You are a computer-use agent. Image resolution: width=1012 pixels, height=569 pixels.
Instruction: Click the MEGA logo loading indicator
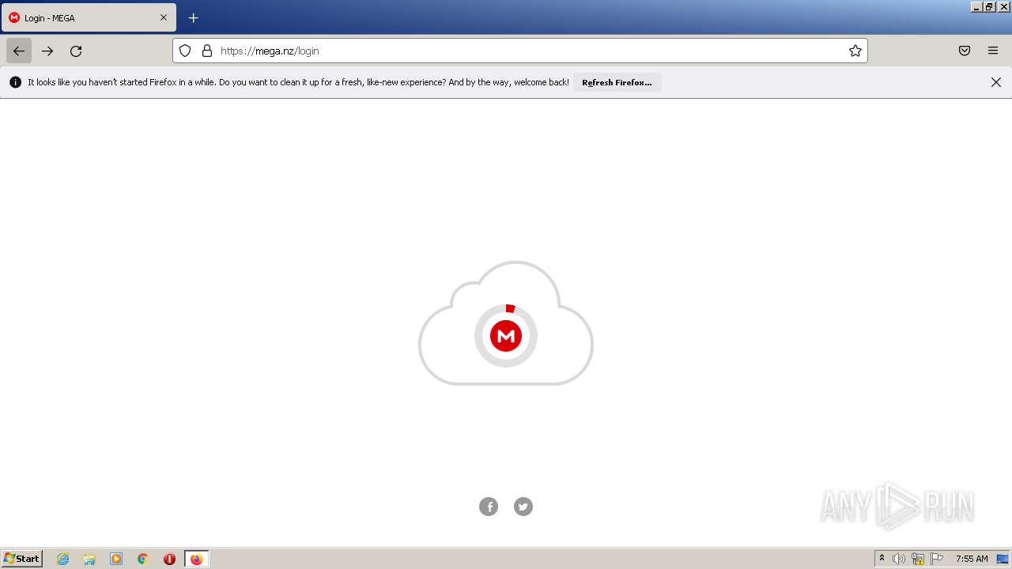(x=506, y=336)
